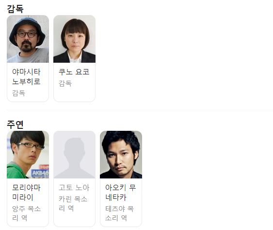Select the 카린 목소리 역 role text

click(x=73, y=203)
